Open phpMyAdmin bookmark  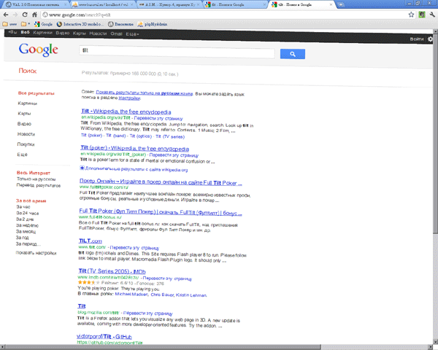point(153,24)
